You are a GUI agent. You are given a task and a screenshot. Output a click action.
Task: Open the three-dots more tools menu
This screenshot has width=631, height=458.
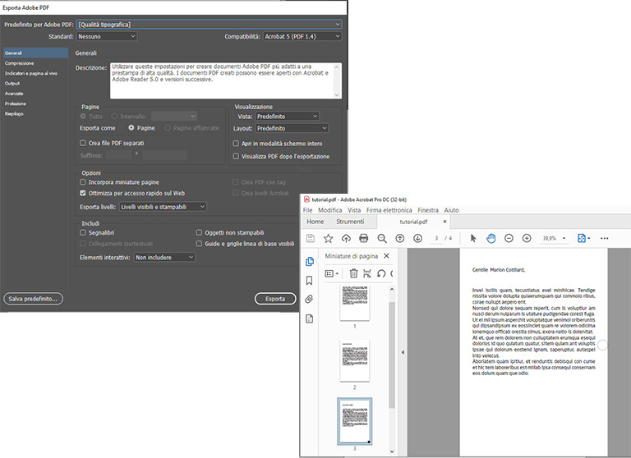pos(604,238)
